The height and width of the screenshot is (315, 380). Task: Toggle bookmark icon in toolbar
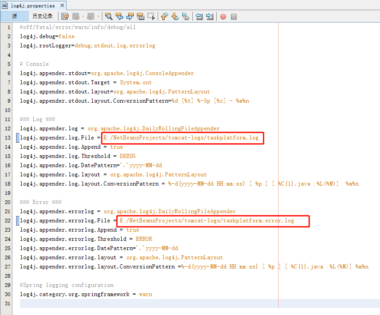pos(186,17)
